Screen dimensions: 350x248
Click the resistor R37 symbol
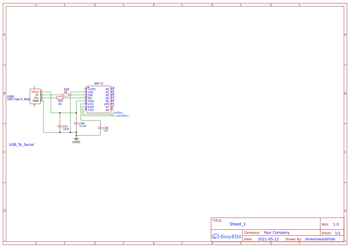(x=60, y=98)
